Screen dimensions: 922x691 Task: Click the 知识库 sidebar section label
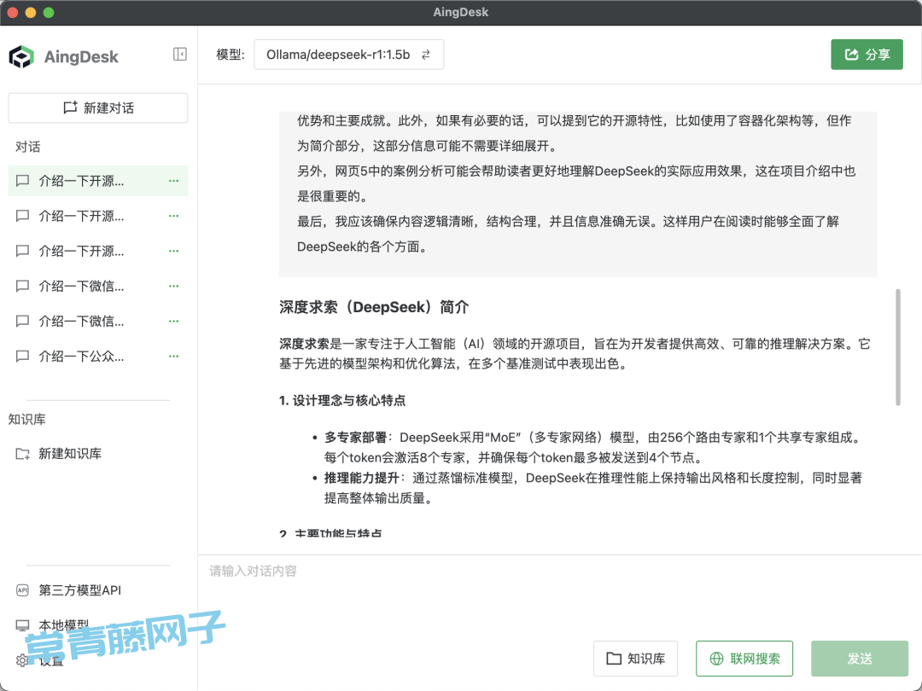pyautogui.click(x=27, y=420)
